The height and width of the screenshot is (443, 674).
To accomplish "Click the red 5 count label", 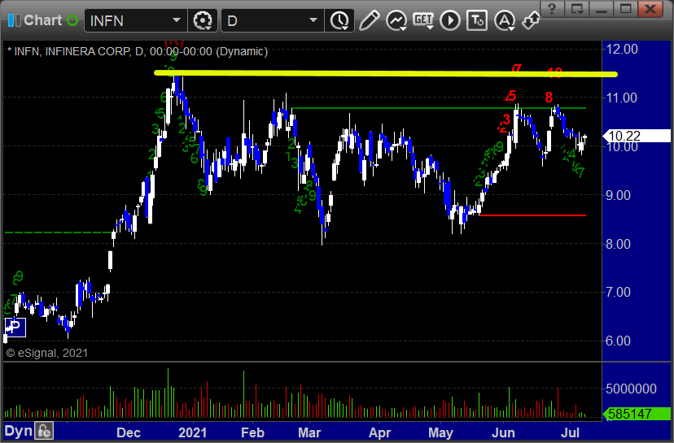I will point(511,95).
